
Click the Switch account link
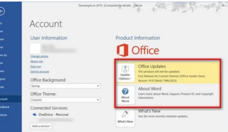[x=40, y=72]
